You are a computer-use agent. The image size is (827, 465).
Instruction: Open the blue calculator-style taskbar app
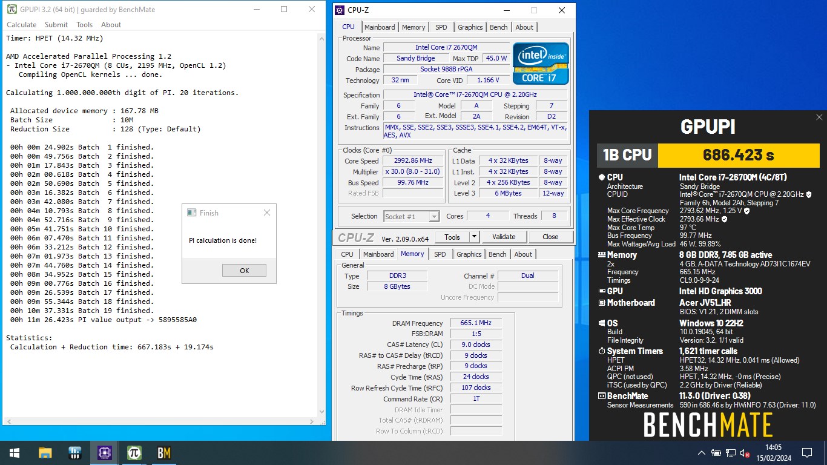pyautogui.click(x=74, y=453)
